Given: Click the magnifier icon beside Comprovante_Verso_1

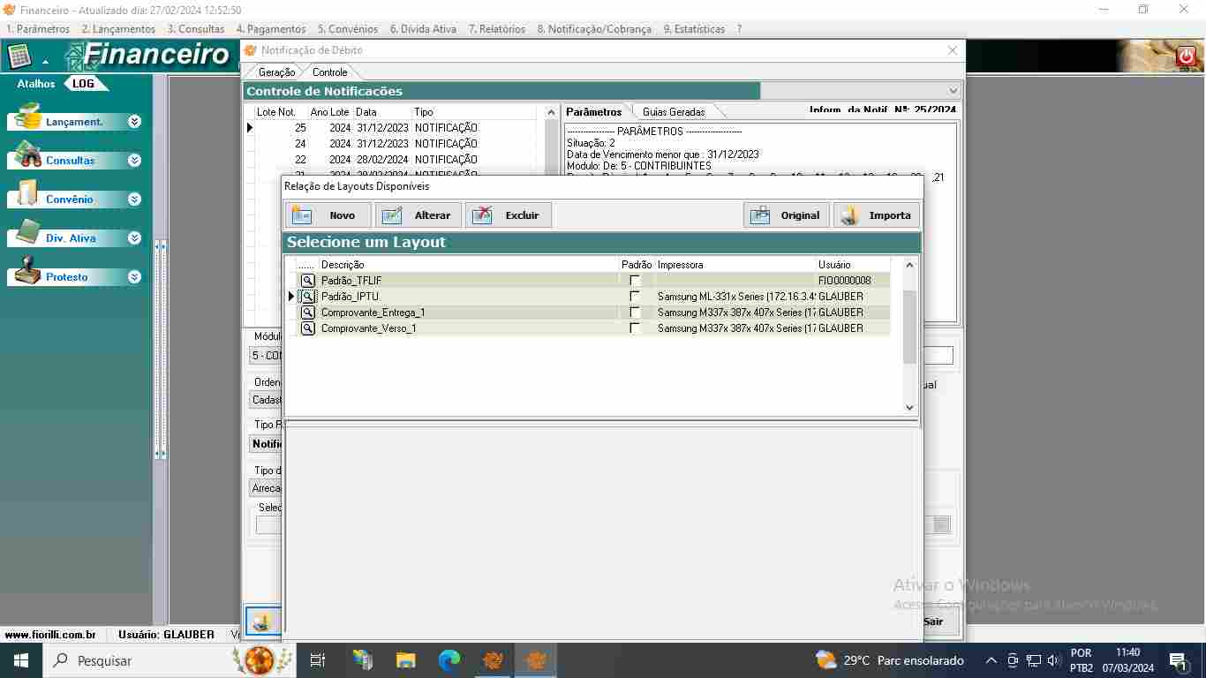Looking at the screenshot, I should pyautogui.click(x=307, y=328).
